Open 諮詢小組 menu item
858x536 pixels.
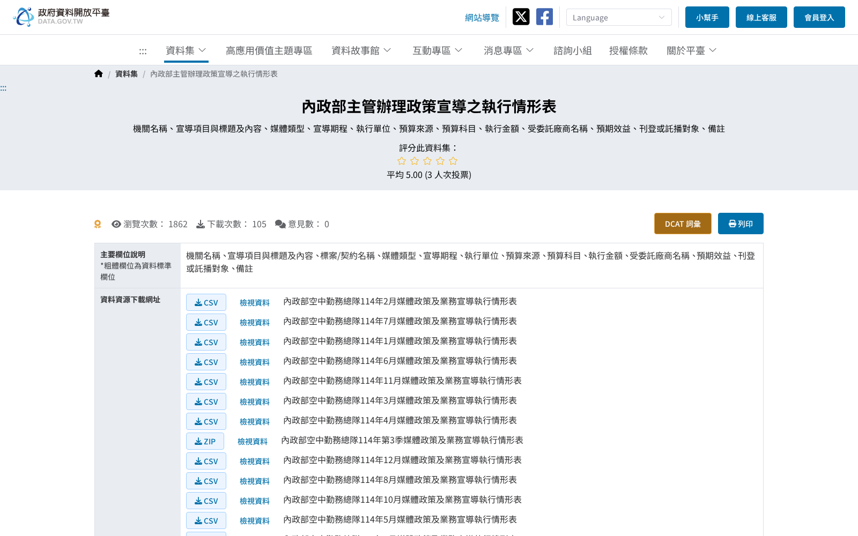tap(572, 50)
